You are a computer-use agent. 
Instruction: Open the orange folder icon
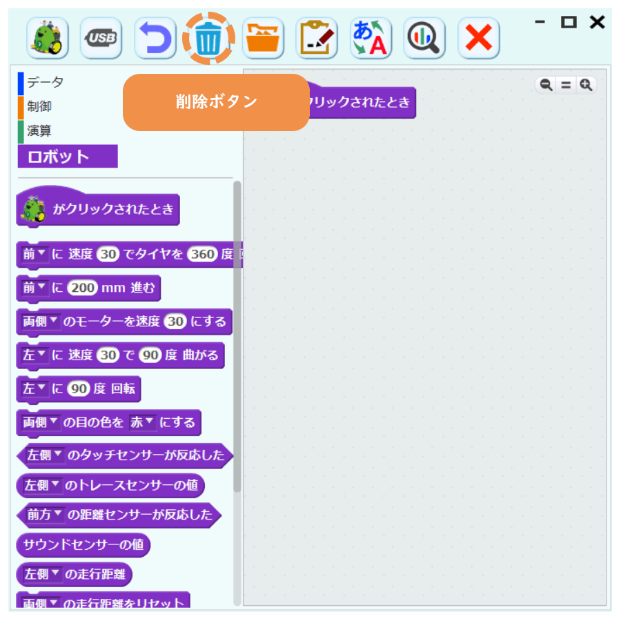pyautogui.click(x=263, y=39)
